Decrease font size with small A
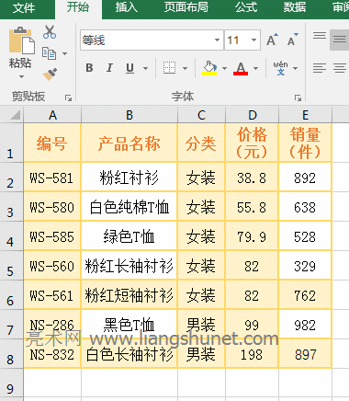The image size is (349, 401). 293,40
